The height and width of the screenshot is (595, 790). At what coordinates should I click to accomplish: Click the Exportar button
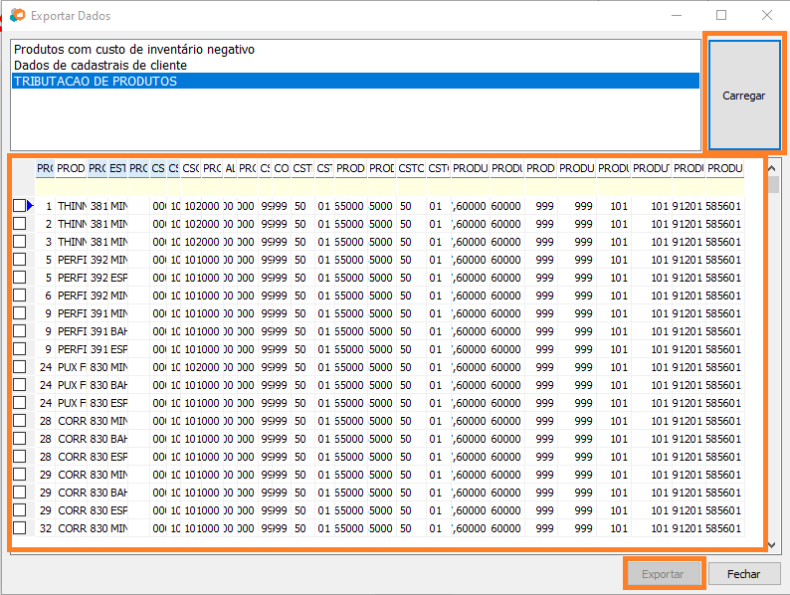click(663, 574)
